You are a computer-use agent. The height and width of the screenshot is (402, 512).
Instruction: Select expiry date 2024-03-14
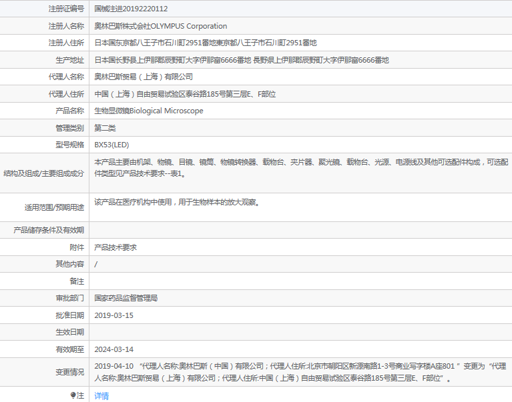[113, 349]
